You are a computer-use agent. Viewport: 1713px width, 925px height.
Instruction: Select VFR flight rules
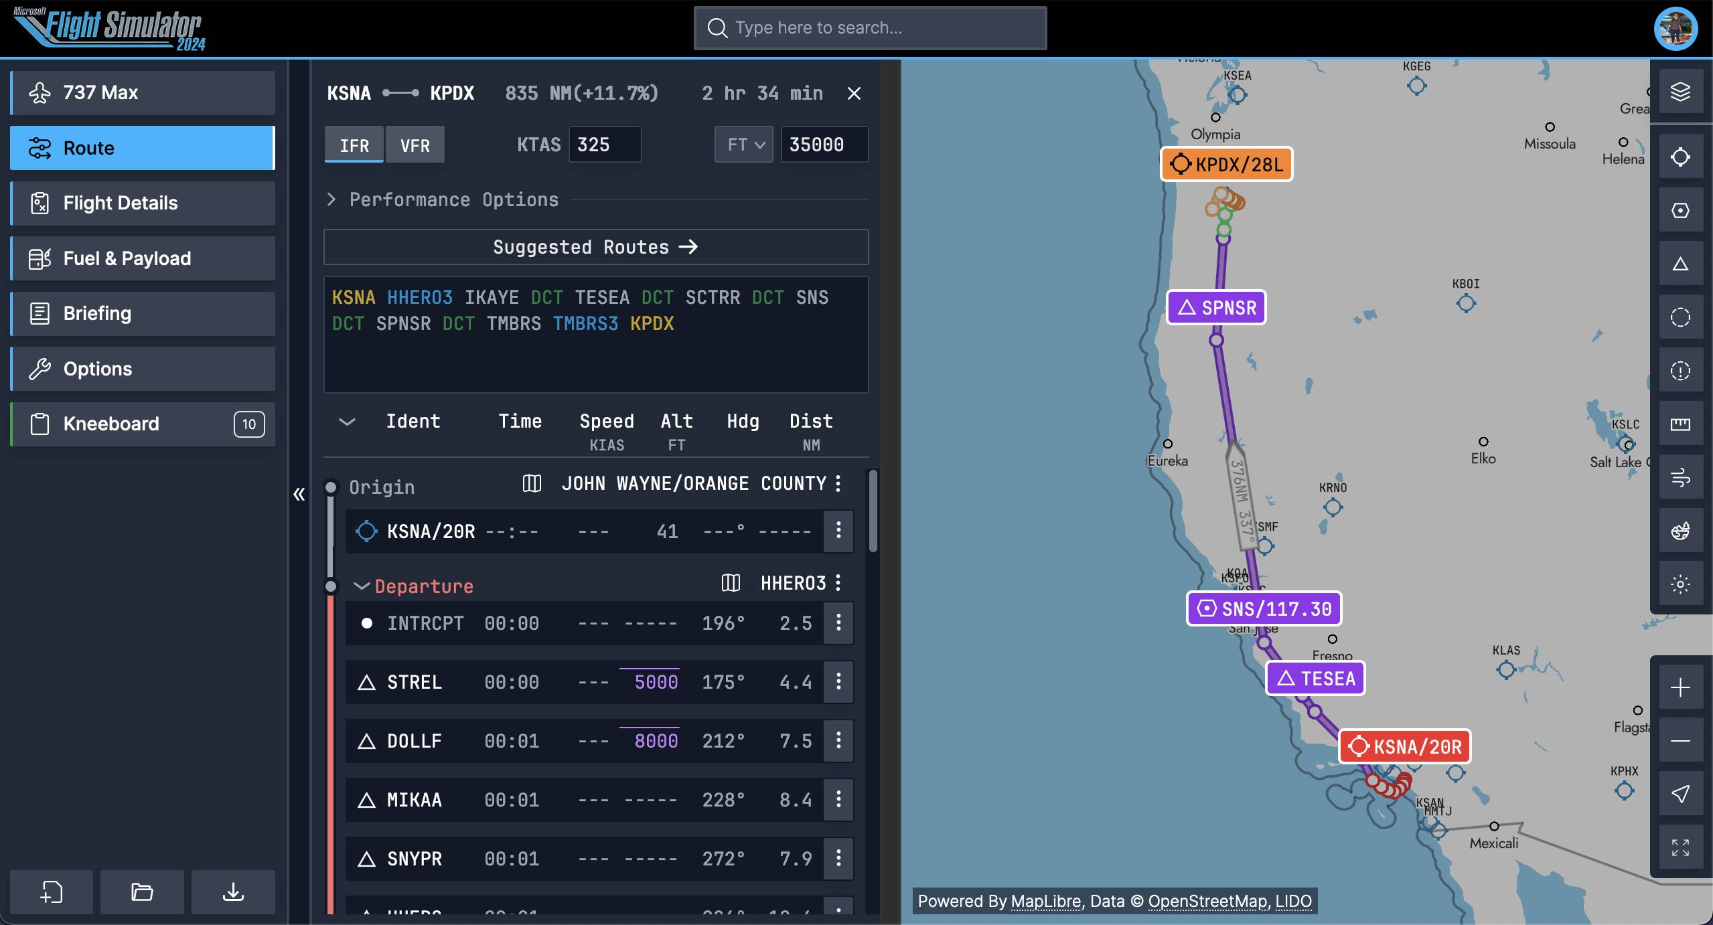click(x=415, y=145)
